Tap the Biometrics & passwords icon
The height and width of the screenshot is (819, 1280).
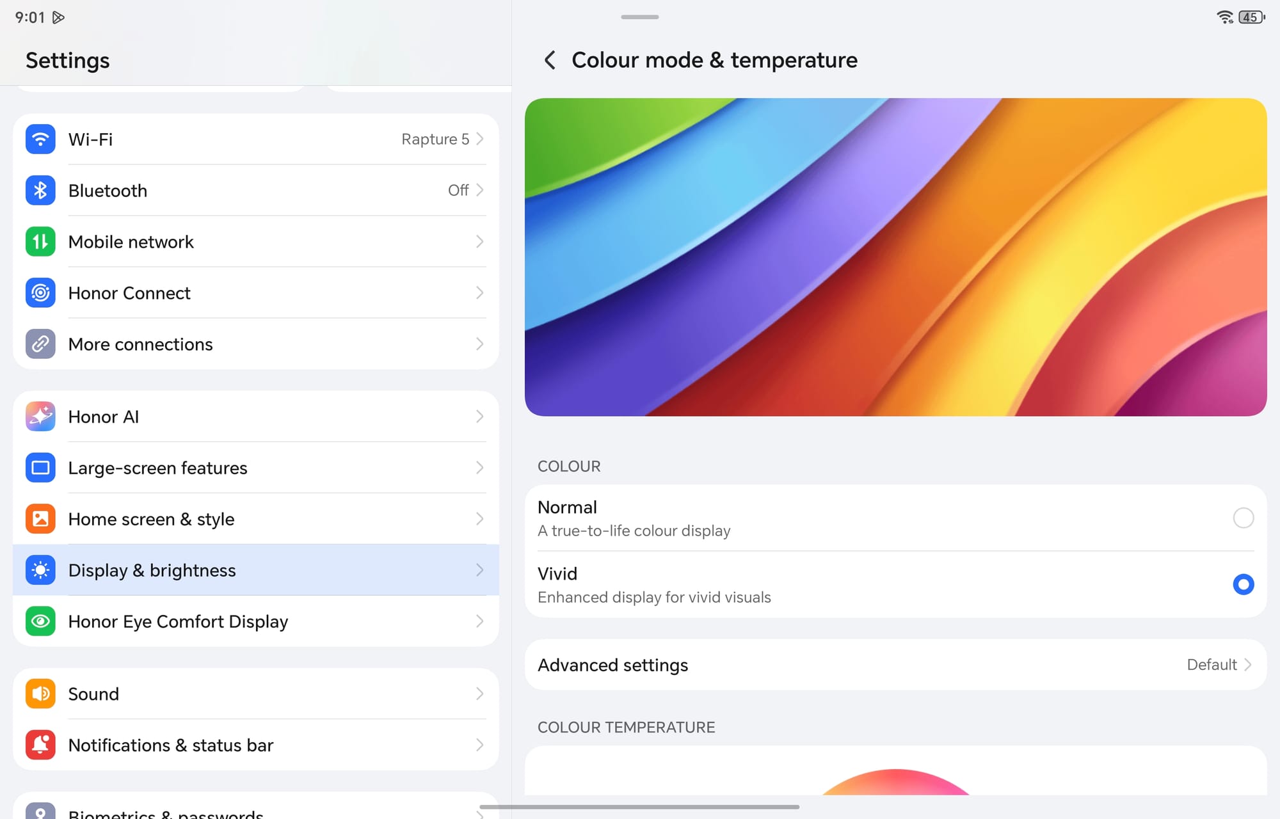[x=40, y=811]
